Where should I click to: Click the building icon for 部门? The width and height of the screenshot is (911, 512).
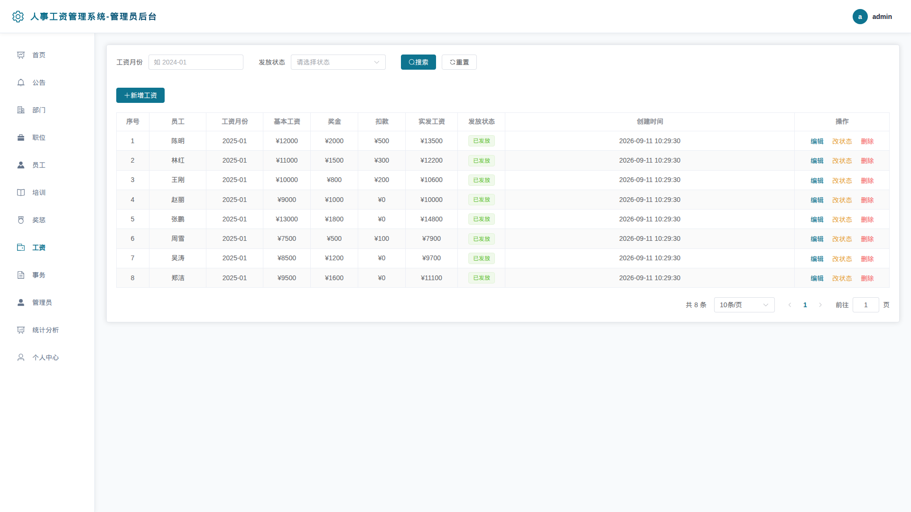(21, 110)
